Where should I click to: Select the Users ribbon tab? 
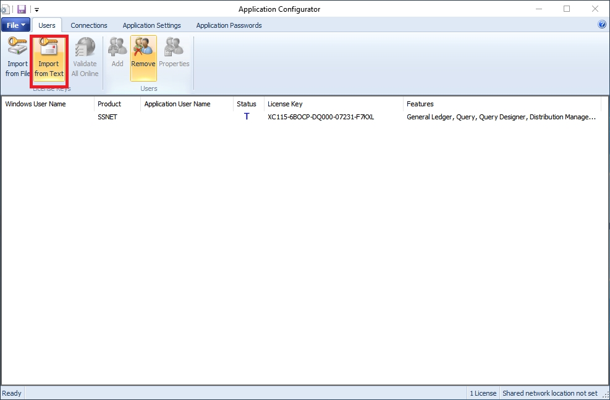pos(47,25)
